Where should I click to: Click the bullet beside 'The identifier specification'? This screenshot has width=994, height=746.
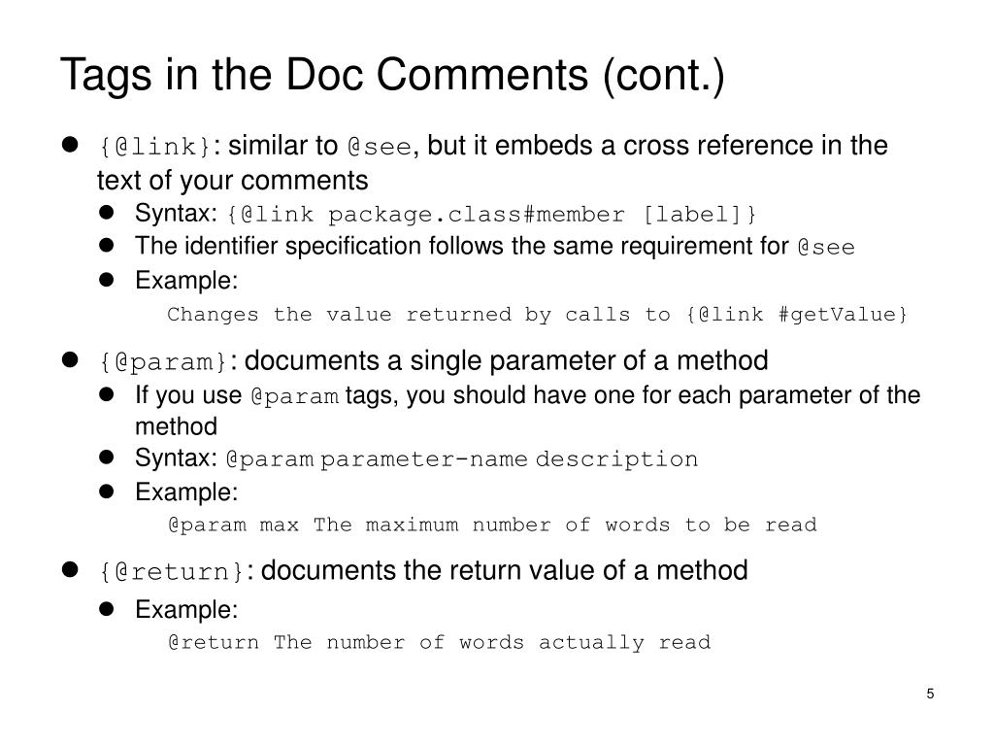107,245
